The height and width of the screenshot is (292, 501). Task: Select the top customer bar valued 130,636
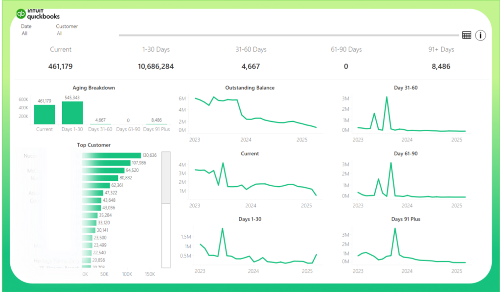point(111,155)
